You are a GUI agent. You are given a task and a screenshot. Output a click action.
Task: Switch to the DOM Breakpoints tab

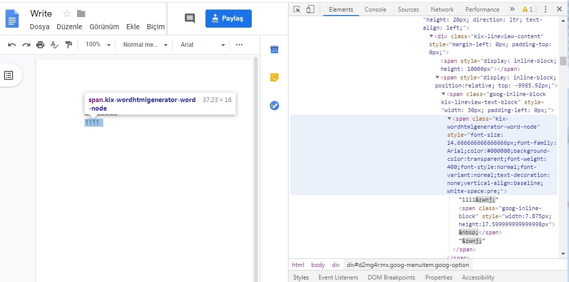click(x=391, y=277)
